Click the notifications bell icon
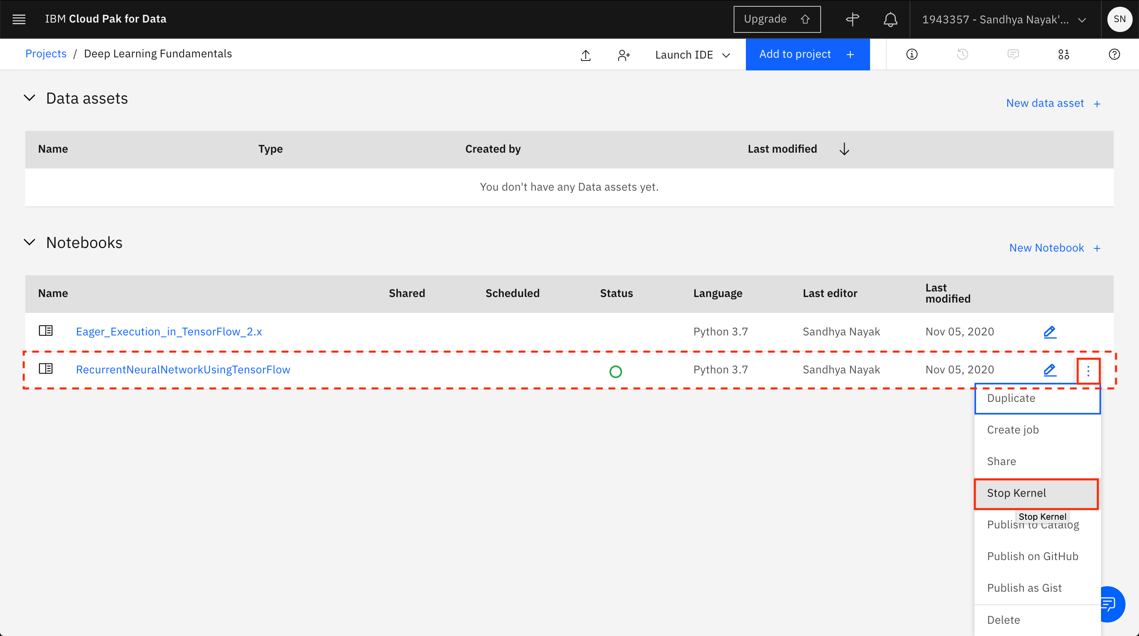 pyautogui.click(x=890, y=19)
